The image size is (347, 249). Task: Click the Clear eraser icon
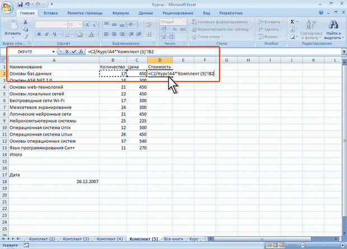[x=293, y=37]
